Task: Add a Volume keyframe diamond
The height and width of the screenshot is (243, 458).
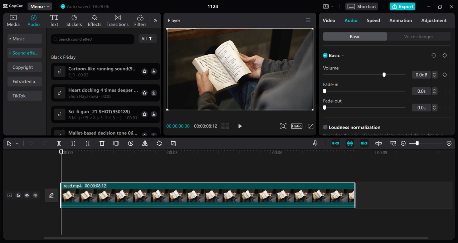Action: point(445,75)
